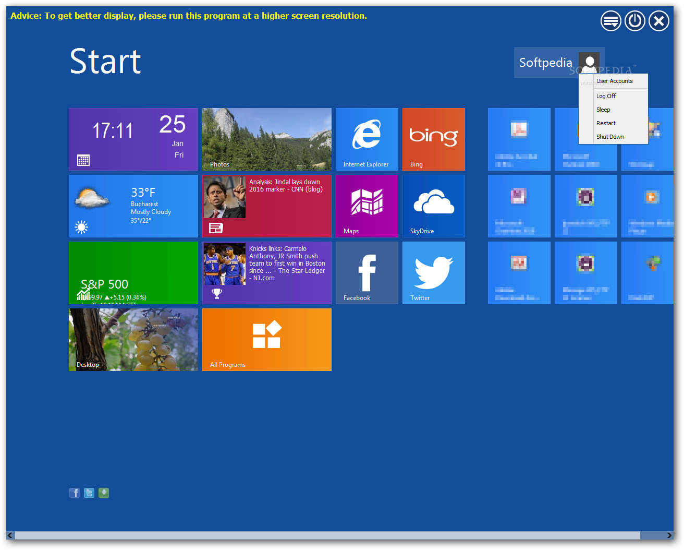Select Sleep from the power menu
The image size is (684, 550).
pyautogui.click(x=614, y=110)
